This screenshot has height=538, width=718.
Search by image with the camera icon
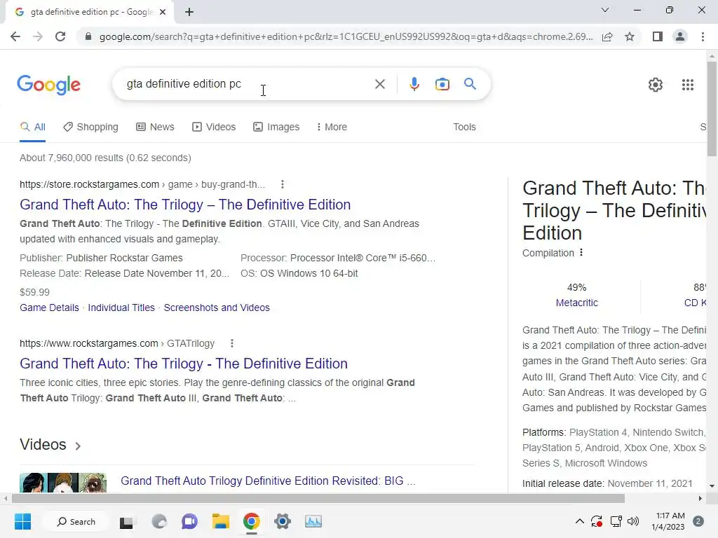(x=442, y=84)
